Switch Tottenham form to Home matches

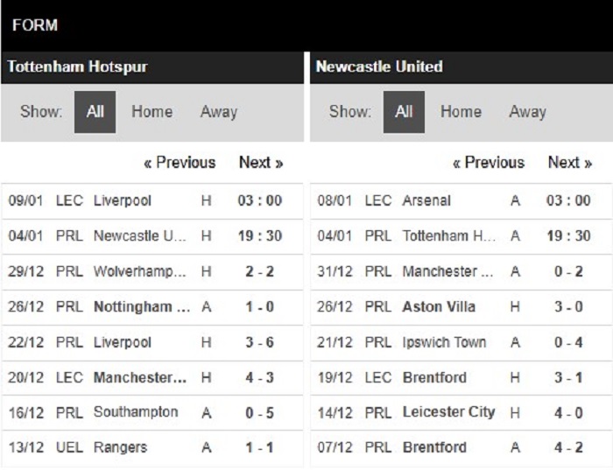point(152,112)
